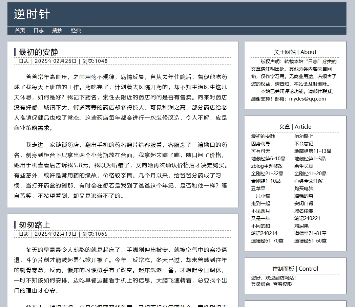Select 道德经71-81章 in the sidebar
The width and height of the screenshot is (355, 307).
tap(310, 233)
